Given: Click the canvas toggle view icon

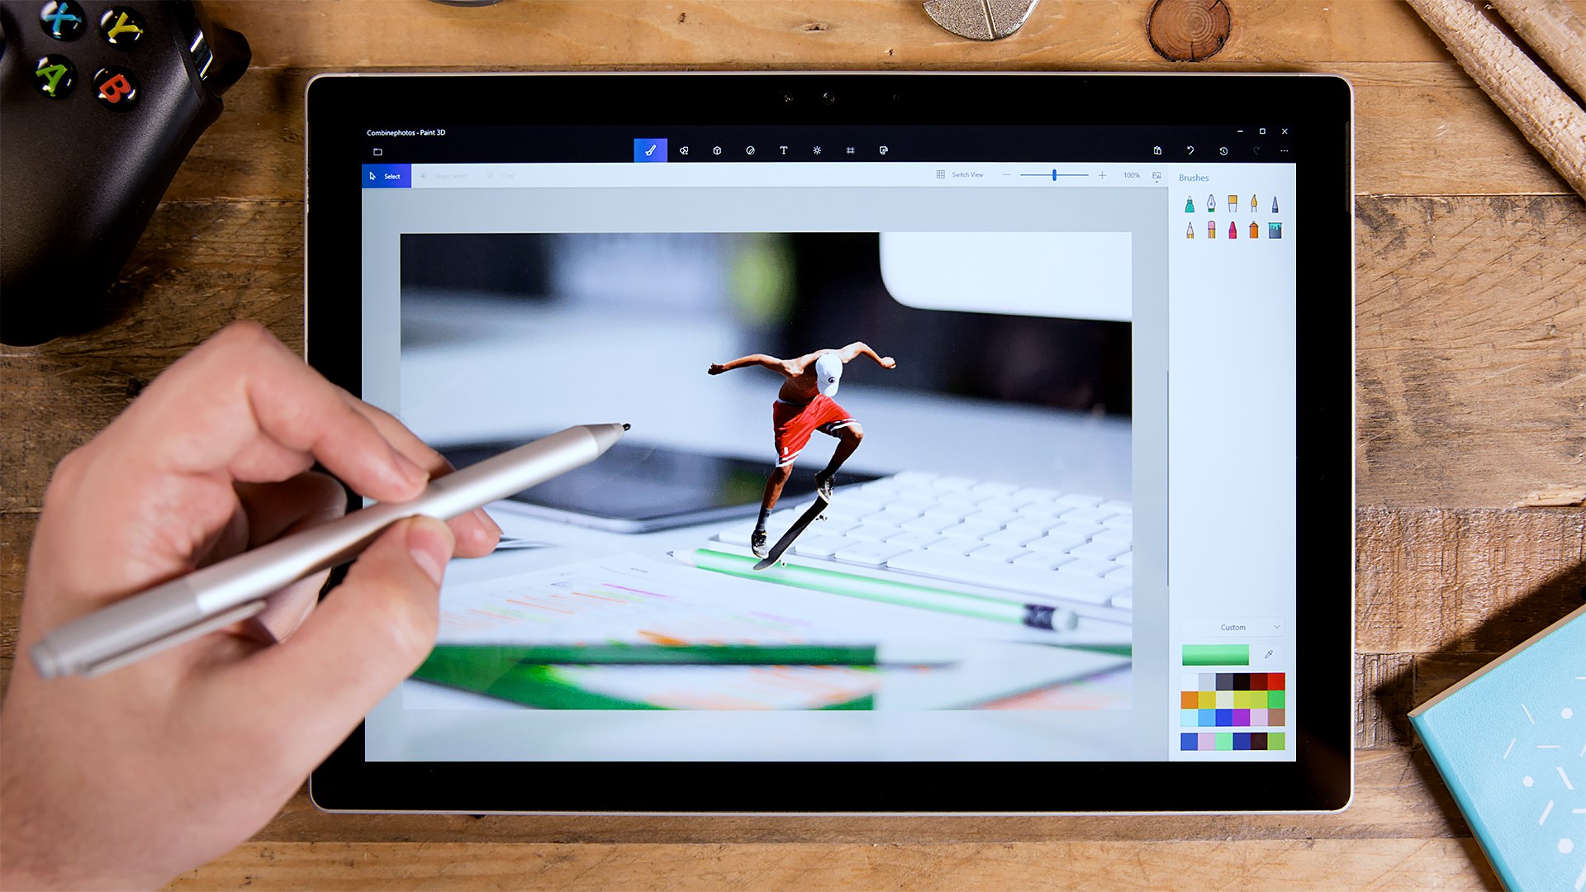Looking at the screenshot, I should click(x=939, y=177).
